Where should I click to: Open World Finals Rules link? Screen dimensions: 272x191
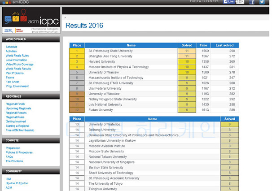point(17,56)
